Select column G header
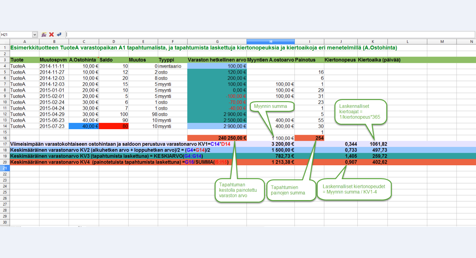476x258 pixels. tap(217, 42)
